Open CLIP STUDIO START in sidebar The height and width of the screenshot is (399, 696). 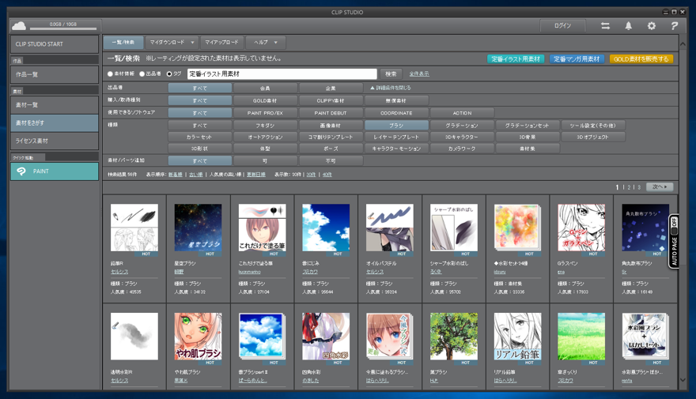click(54, 44)
